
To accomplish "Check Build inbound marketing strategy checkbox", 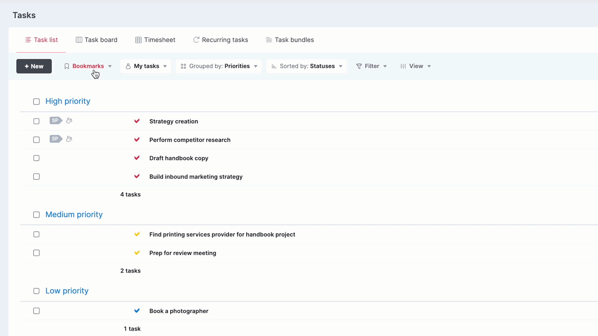I will (37, 177).
